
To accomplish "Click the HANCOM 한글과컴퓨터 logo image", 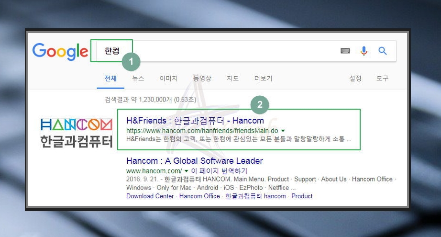I will (77, 133).
